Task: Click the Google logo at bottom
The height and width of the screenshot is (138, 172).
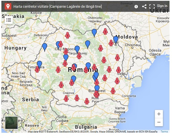Action: pos(84,125)
